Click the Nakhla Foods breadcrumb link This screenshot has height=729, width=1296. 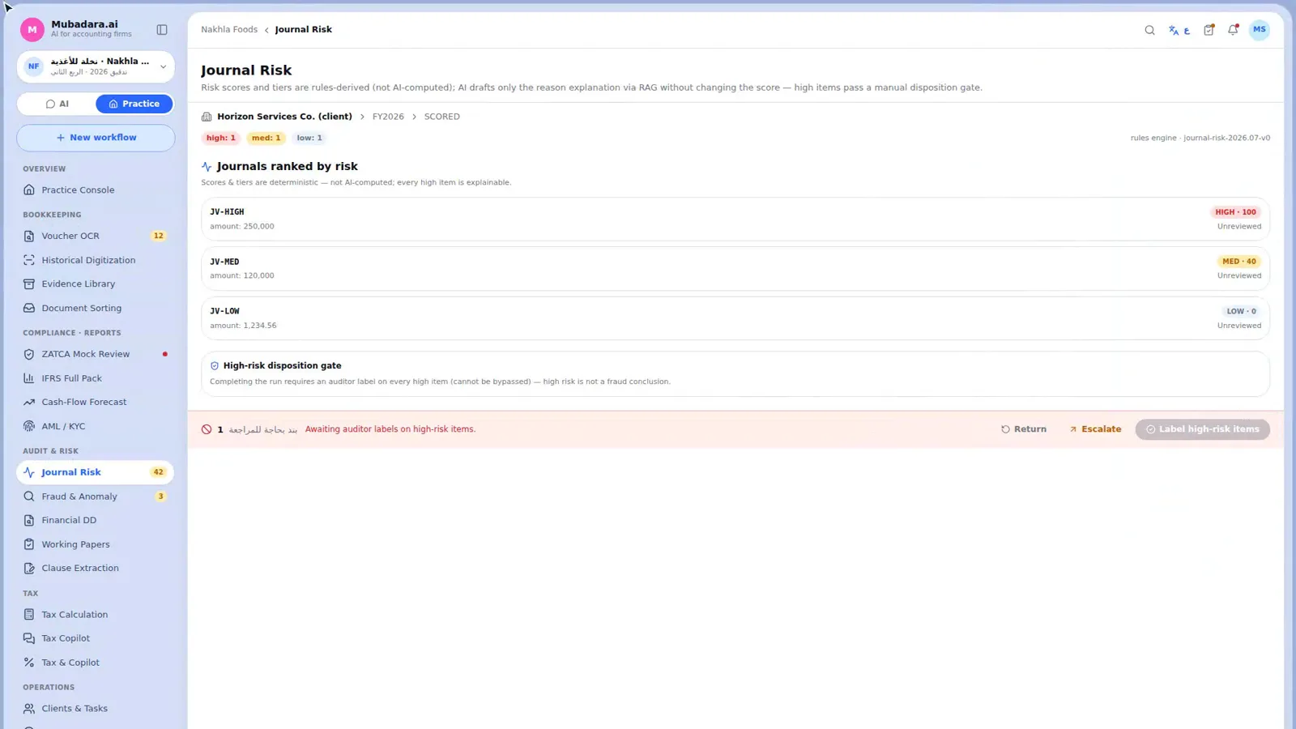point(229,29)
